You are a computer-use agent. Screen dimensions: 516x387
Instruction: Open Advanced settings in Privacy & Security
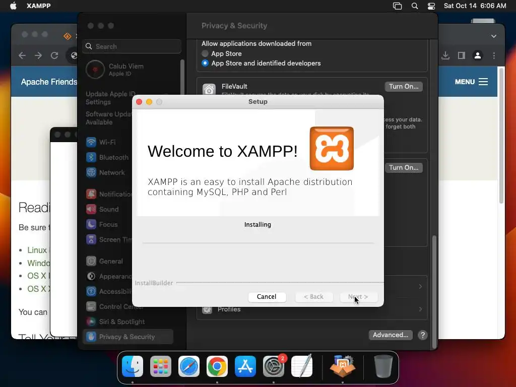(x=391, y=335)
